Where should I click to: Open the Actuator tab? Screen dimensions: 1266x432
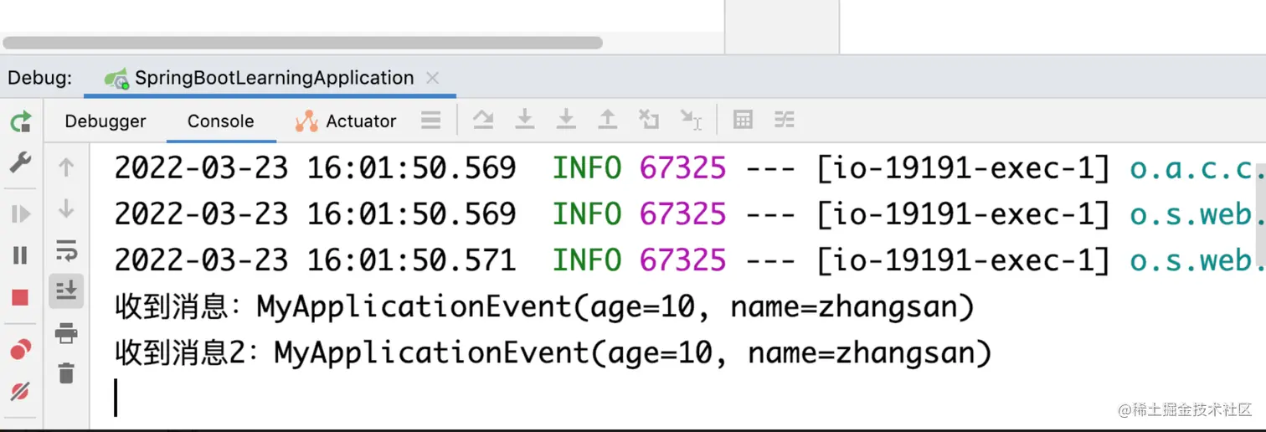[345, 121]
